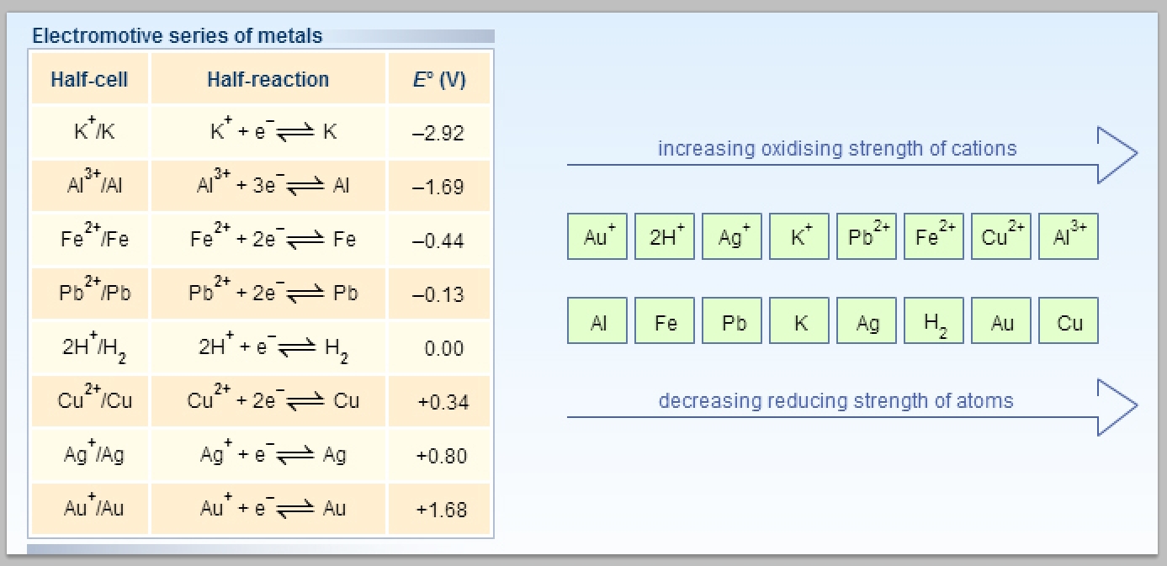The height and width of the screenshot is (566, 1167).
Task: Select the K atom tile
Action: [798, 320]
